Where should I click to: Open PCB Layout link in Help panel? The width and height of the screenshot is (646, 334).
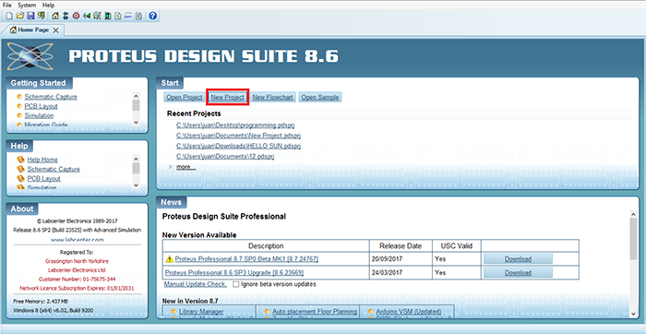coord(43,178)
